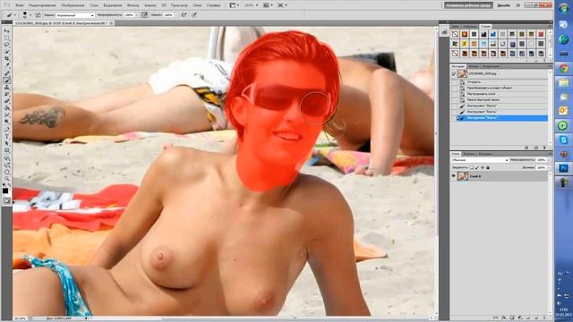Click the Дизайн workspace button
This screenshot has height=322, width=573.
[503, 5]
